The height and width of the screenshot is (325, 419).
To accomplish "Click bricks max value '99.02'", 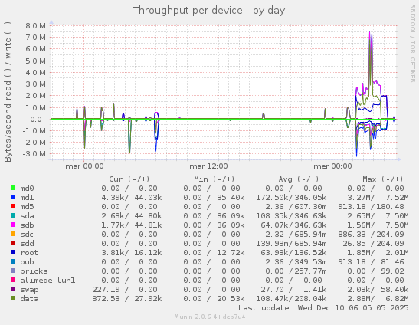I will pos(392,271).
